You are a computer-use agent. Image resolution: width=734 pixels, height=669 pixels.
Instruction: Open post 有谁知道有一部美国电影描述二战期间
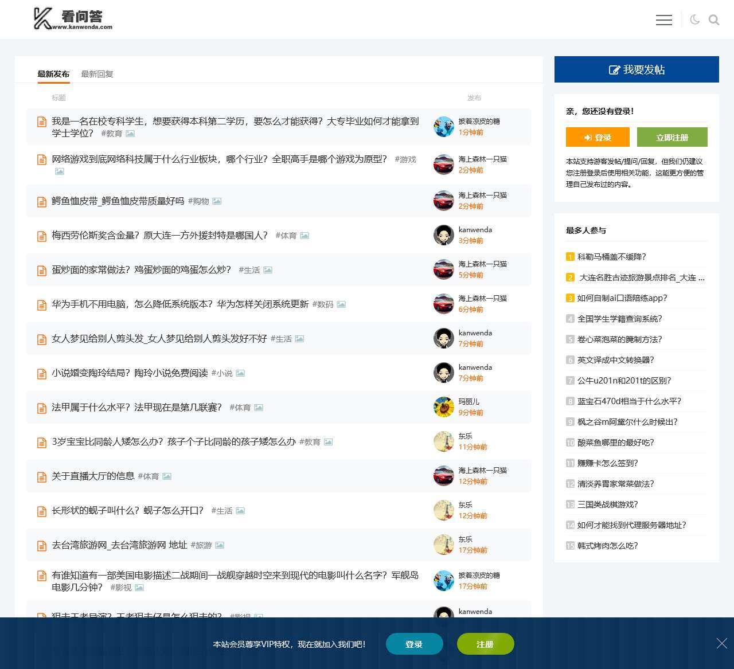(x=235, y=581)
